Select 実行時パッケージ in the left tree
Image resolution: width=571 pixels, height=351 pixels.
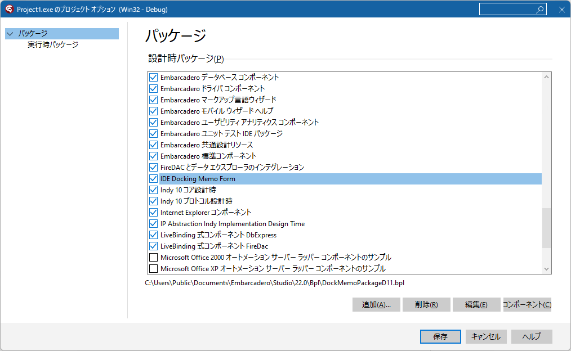tap(53, 45)
